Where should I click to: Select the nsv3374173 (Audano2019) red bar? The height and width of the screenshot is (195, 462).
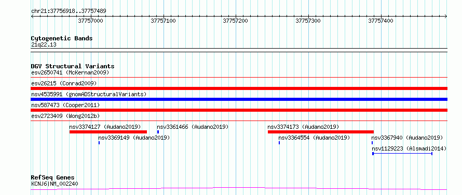[321, 132]
